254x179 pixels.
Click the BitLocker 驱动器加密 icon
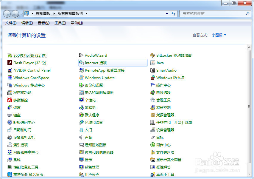pos(152,55)
